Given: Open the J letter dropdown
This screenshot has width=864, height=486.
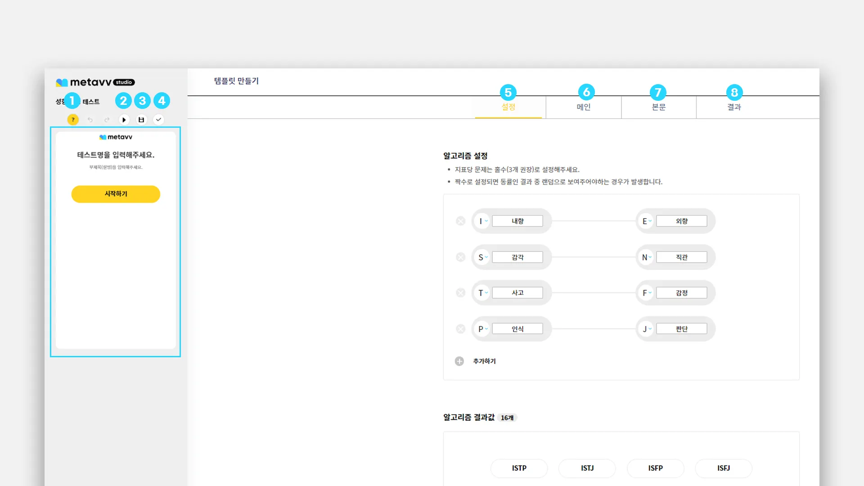Looking at the screenshot, I should tap(647, 329).
